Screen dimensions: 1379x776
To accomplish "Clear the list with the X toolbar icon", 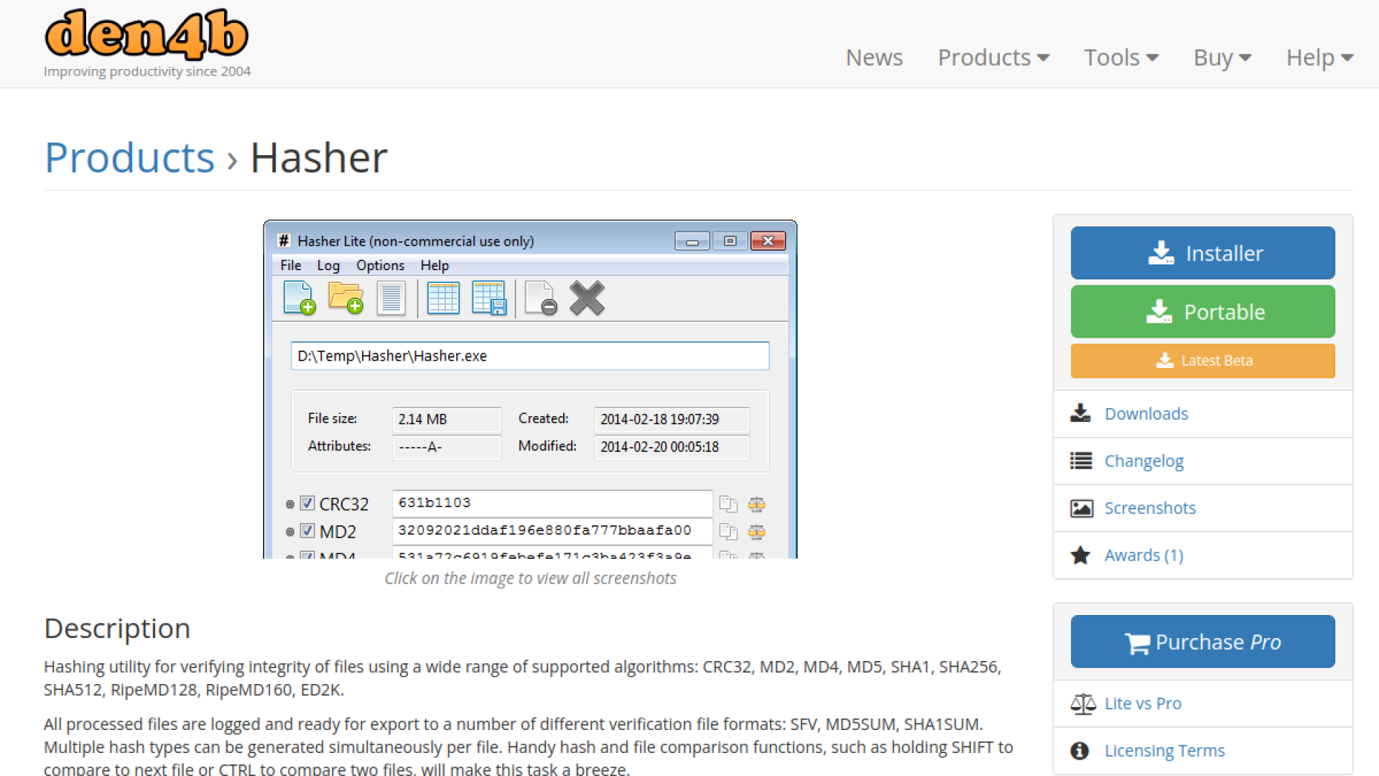I will tap(587, 297).
